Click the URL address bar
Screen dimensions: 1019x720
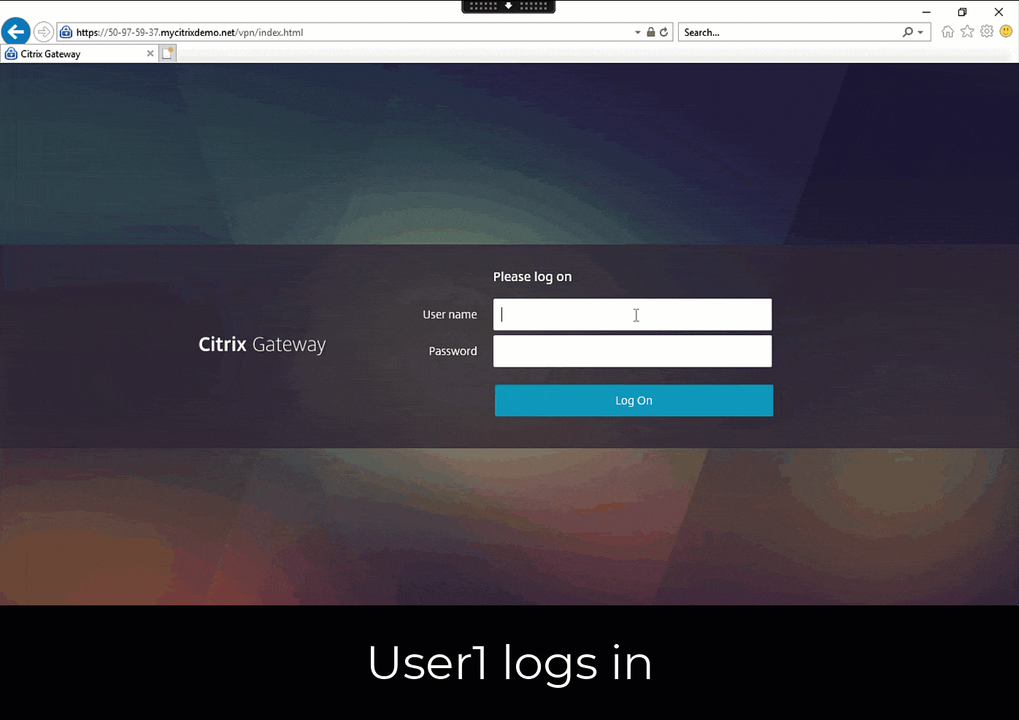coord(350,32)
